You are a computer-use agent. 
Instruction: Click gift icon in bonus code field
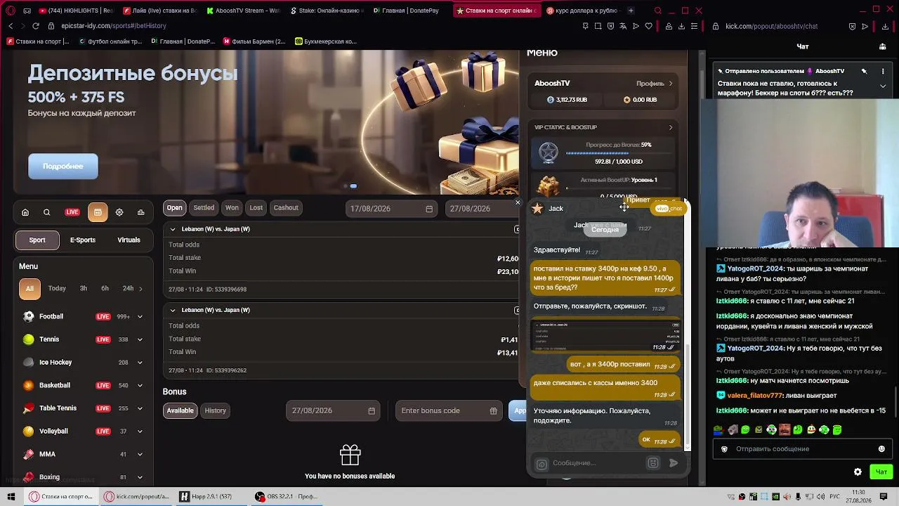coord(493,410)
